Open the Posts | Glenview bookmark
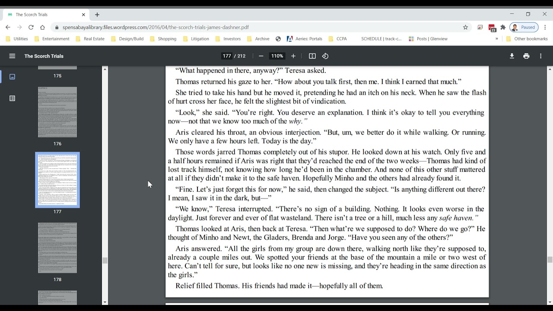The image size is (553, 311). (x=428, y=39)
